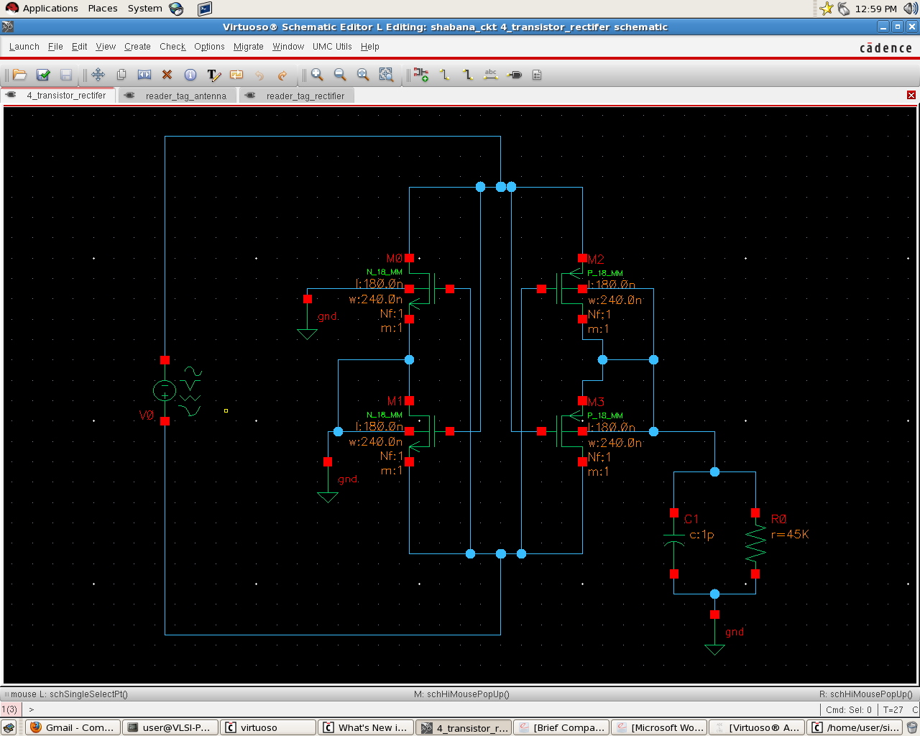Image resolution: width=920 pixels, height=736 pixels.
Task: Click the Zoom In magnifier icon
Action: click(317, 75)
